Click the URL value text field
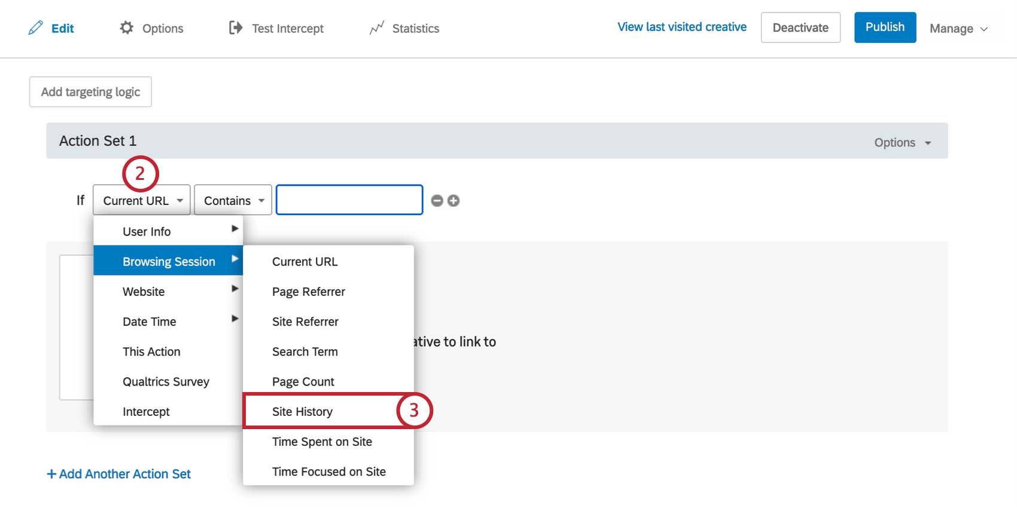Screen dimensions: 1017x508 tap(349, 200)
